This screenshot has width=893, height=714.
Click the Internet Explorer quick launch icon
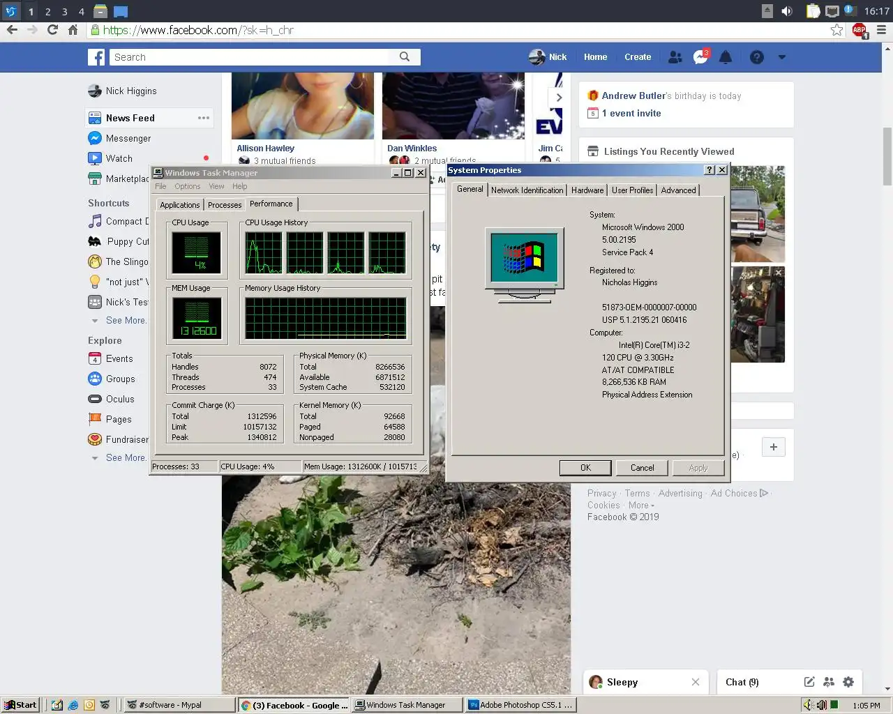pyautogui.click(x=73, y=705)
